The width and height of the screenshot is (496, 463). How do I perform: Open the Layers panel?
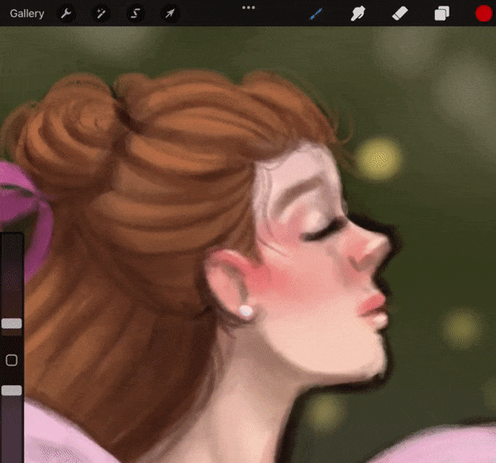[441, 14]
